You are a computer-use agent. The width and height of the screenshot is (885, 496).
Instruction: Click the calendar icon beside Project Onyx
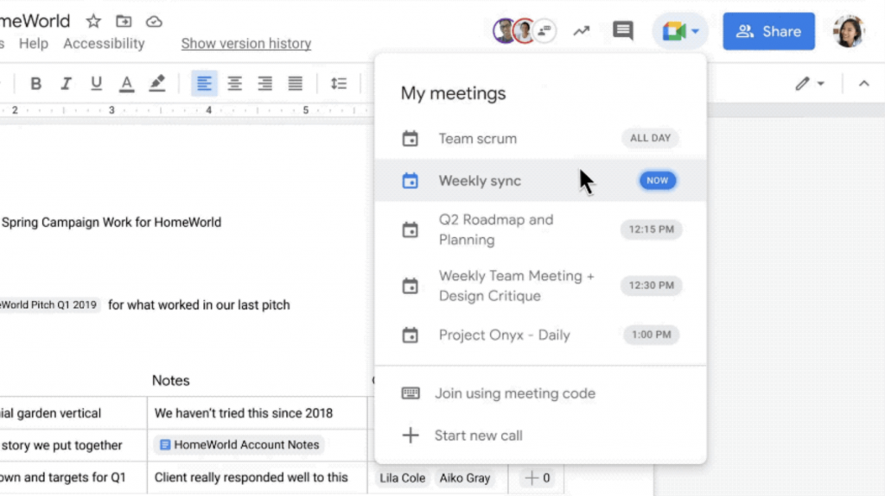(410, 335)
